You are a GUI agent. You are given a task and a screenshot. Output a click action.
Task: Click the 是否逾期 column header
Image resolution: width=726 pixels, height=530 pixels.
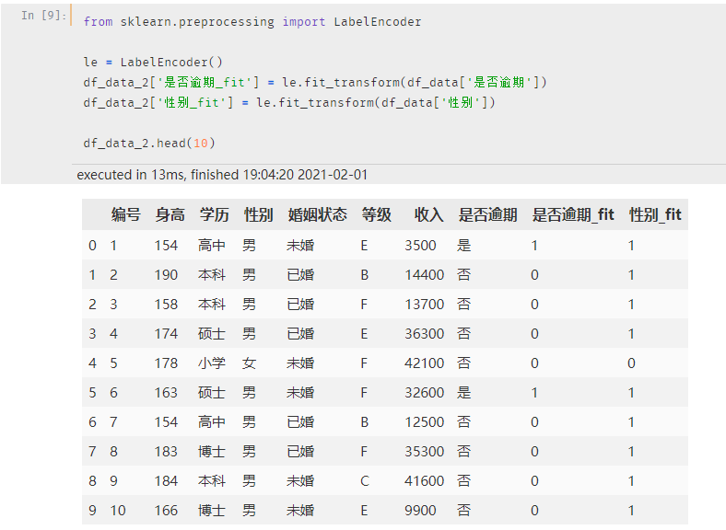tap(487, 214)
